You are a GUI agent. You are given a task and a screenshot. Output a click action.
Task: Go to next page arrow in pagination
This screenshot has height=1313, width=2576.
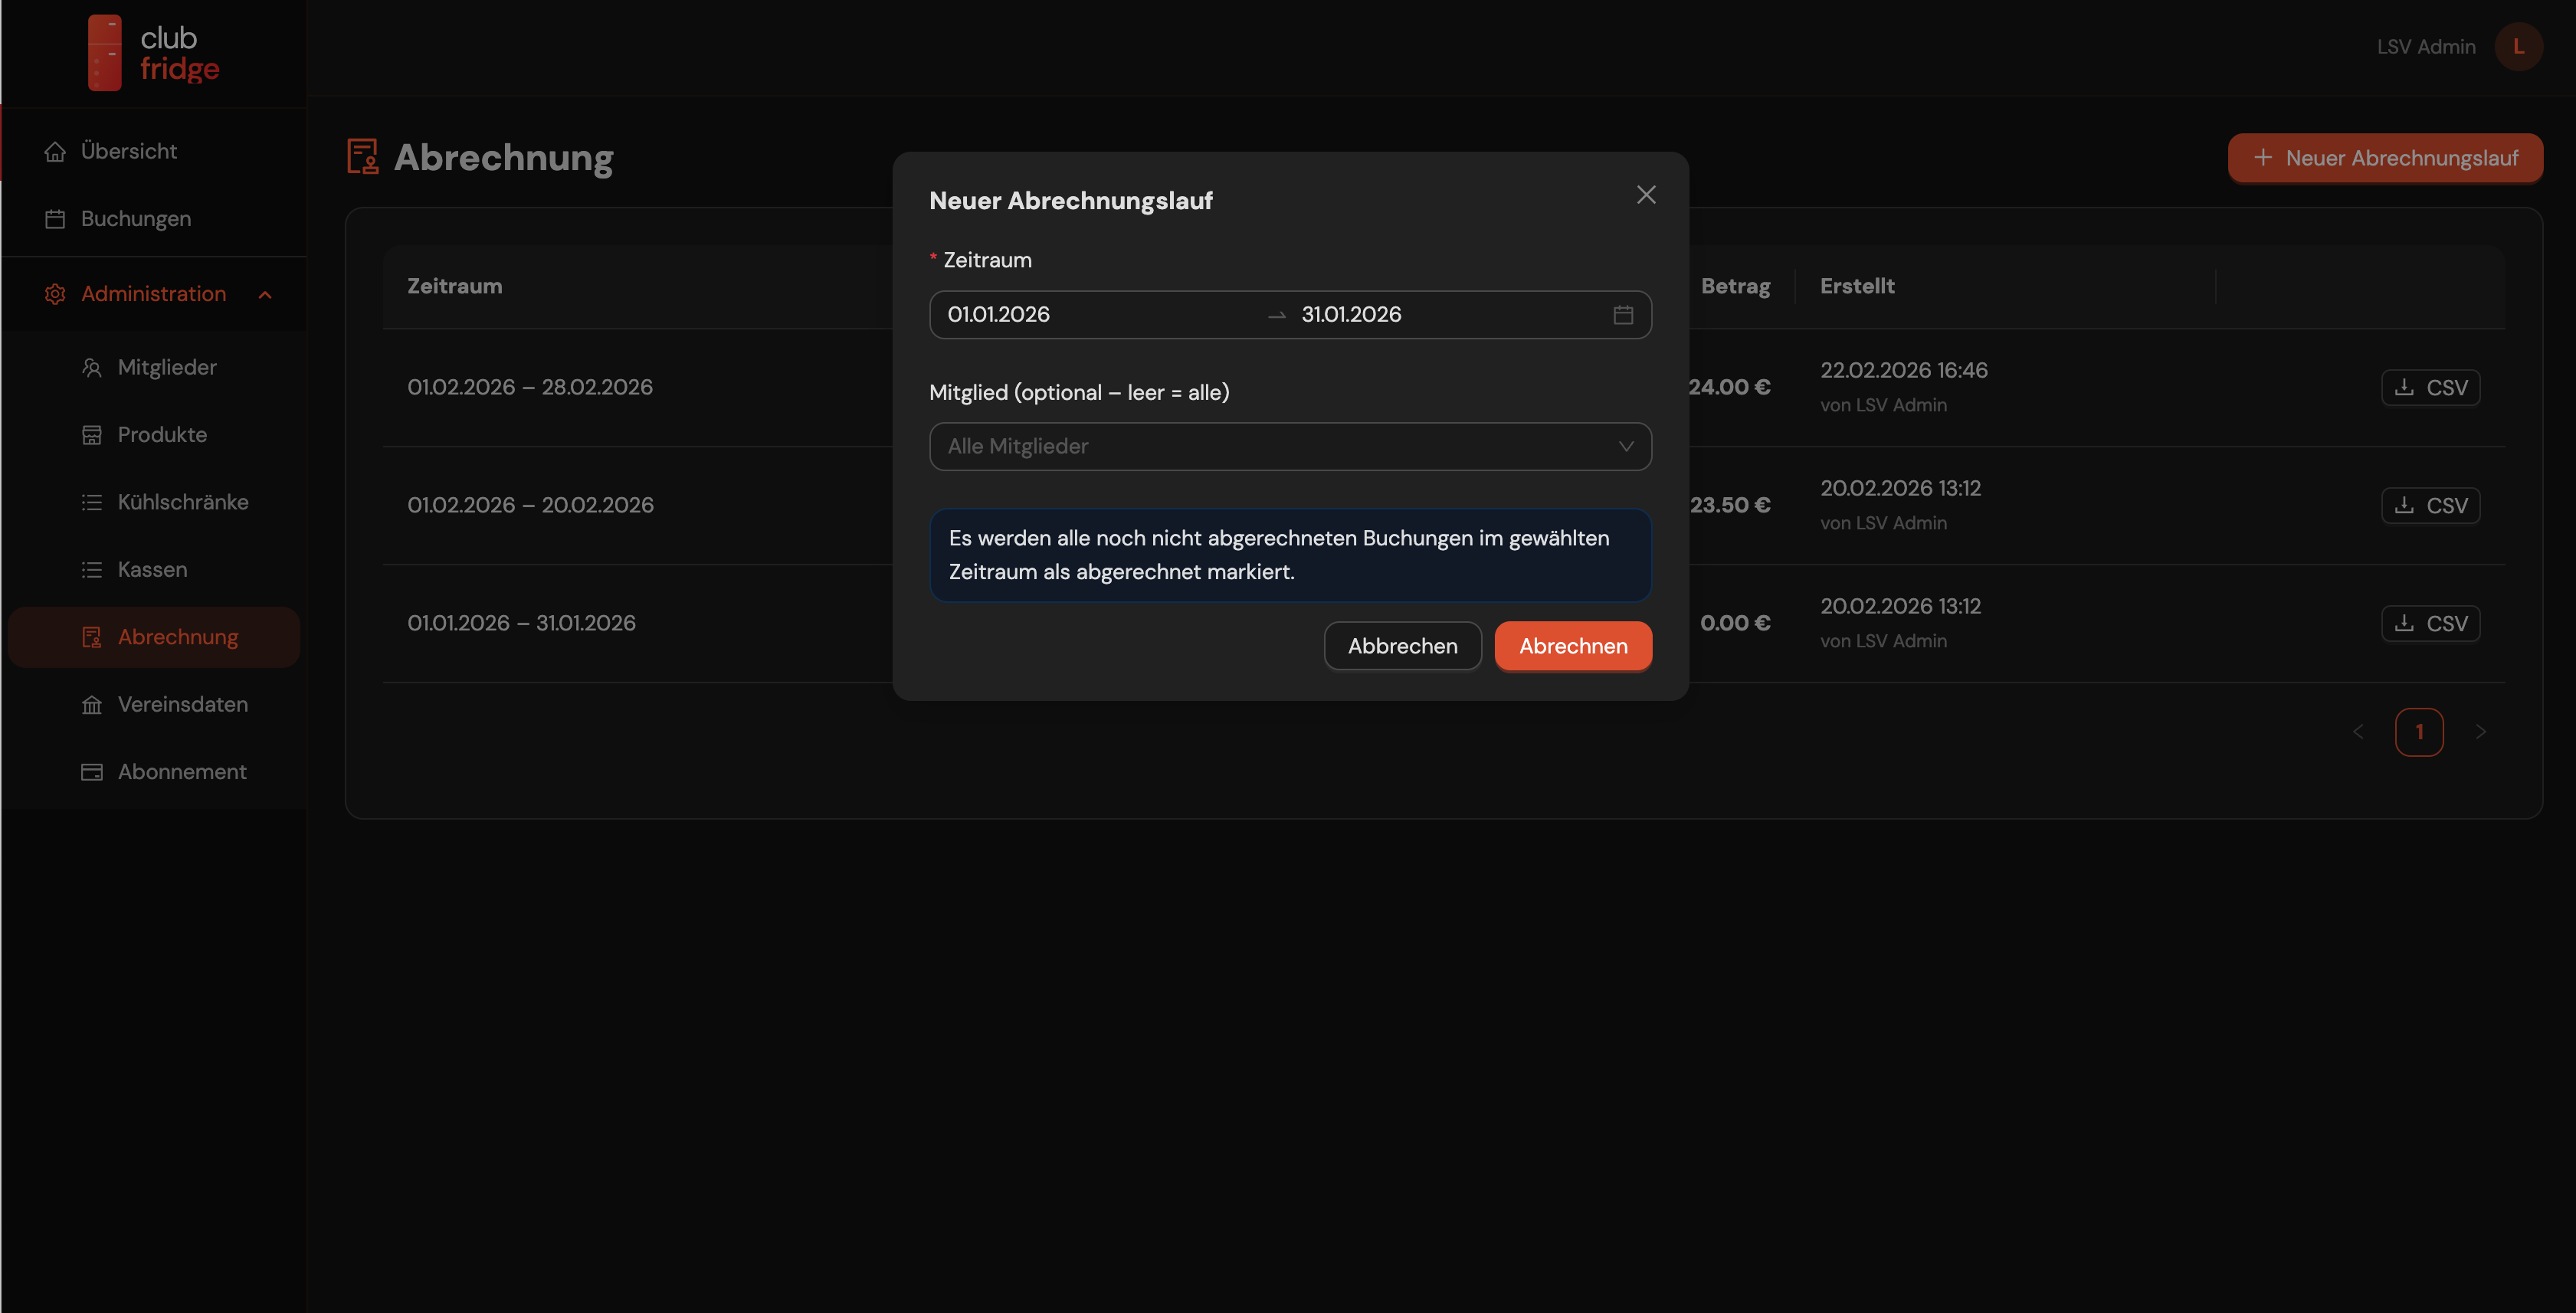2480,732
